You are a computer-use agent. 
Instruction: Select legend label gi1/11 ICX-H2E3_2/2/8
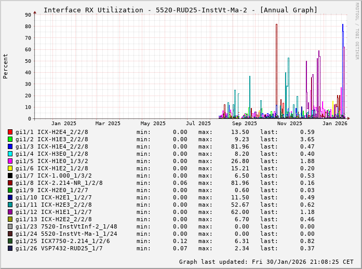(x=53, y=205)
